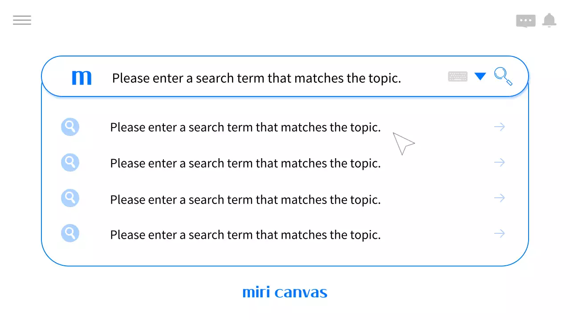
Task: Open the chat messages icon
Action: [525, 21]
